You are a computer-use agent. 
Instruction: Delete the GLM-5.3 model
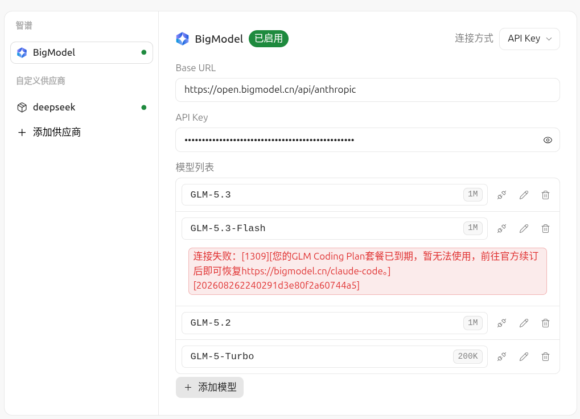click(546, 195)
